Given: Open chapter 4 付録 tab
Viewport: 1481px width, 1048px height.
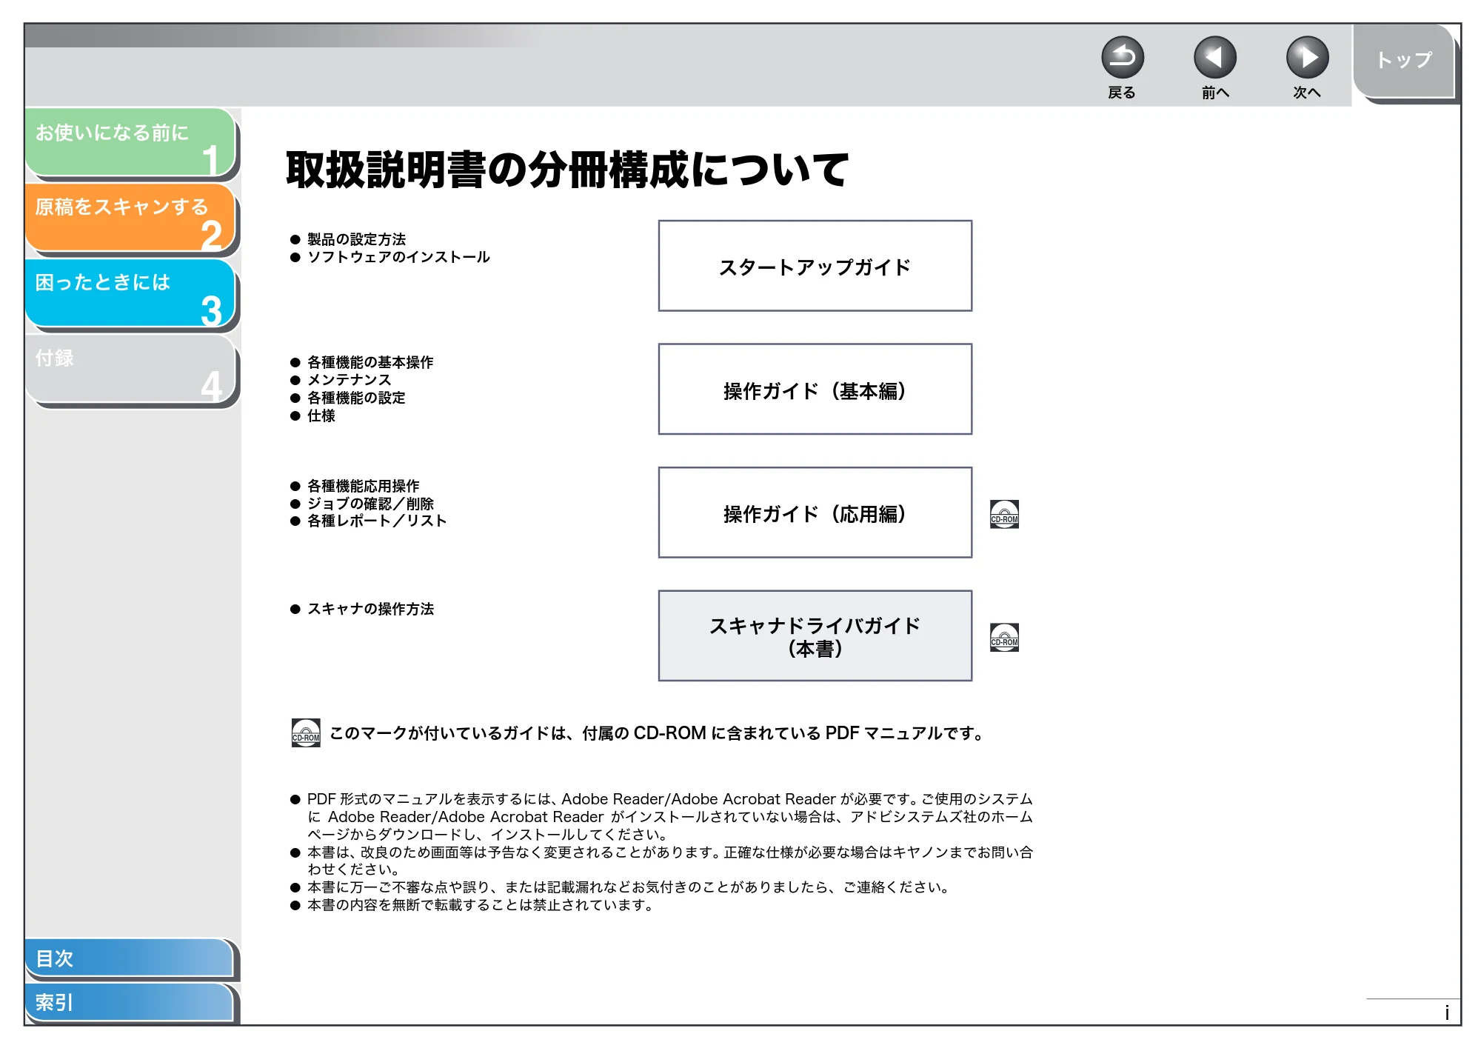Looking at the screenshot, I should (x=130, y=369).
